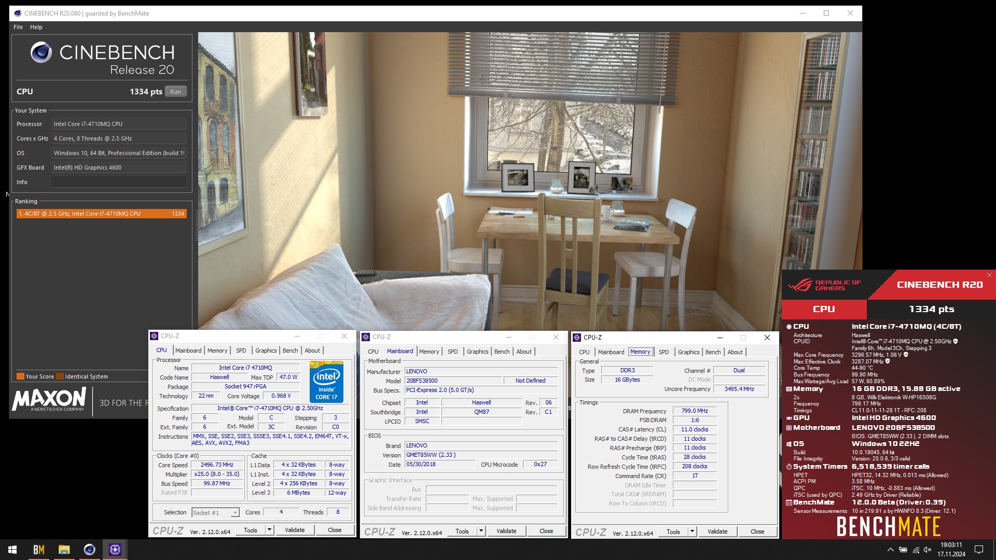Click the Cinebench title bar app icon

coord(17,13)
